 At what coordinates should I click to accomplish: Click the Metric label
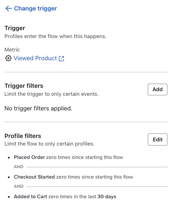point(12,50)
